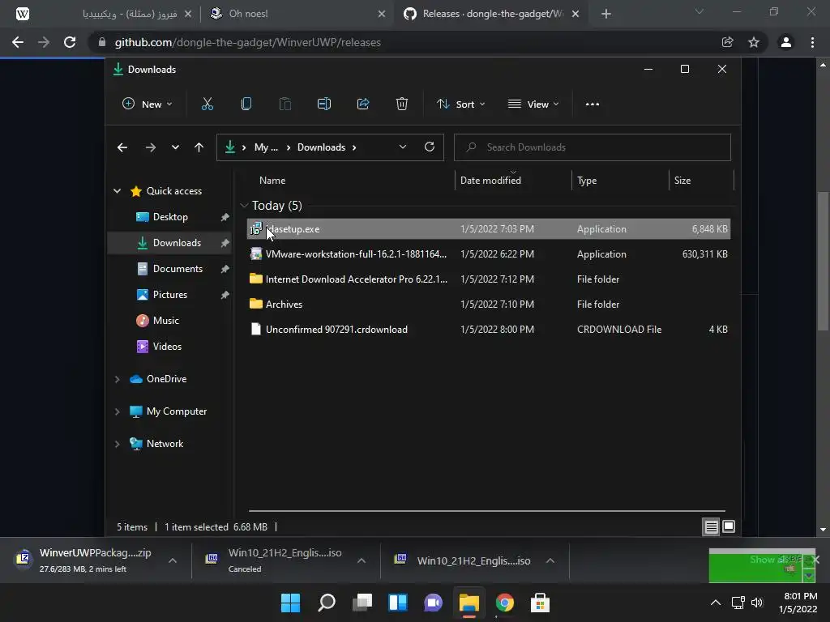Open taskbar Search magnifier
This screenshot has height=622, width=830.
click(x=327, y=603)
